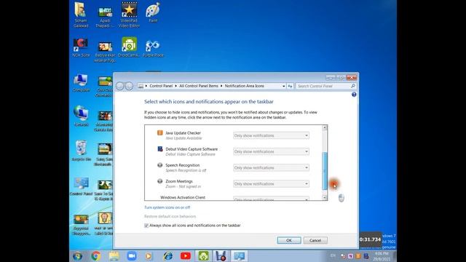The height and width of the screenshot is (262, 466).
Task: Open the NCH Suite desktop shortcut
Action: (81, 47)
